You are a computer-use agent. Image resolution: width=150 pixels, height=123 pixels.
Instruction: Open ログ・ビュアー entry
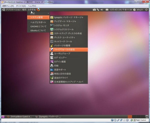68,58
